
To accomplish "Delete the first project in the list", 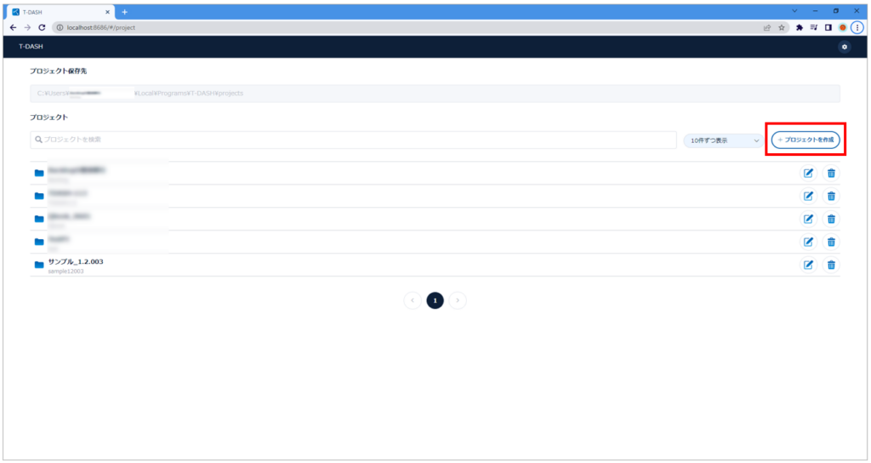I will tap(831, 173).
